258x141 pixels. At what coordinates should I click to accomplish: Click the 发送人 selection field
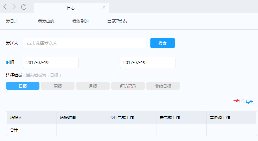pos(85,43)
